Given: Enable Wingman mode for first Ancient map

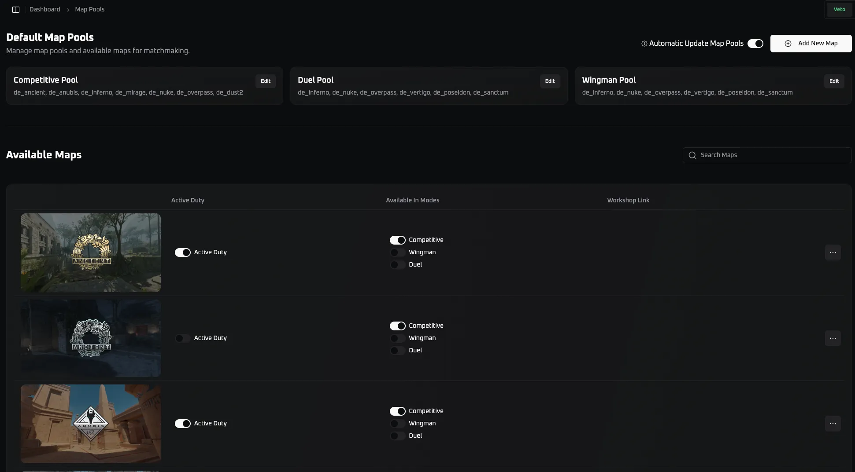Looking at the screenshot, I should pyautogui.click(x=397, y=252).
